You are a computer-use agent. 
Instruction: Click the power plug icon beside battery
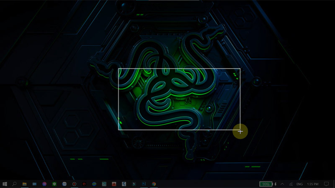(x=275, y=184)
